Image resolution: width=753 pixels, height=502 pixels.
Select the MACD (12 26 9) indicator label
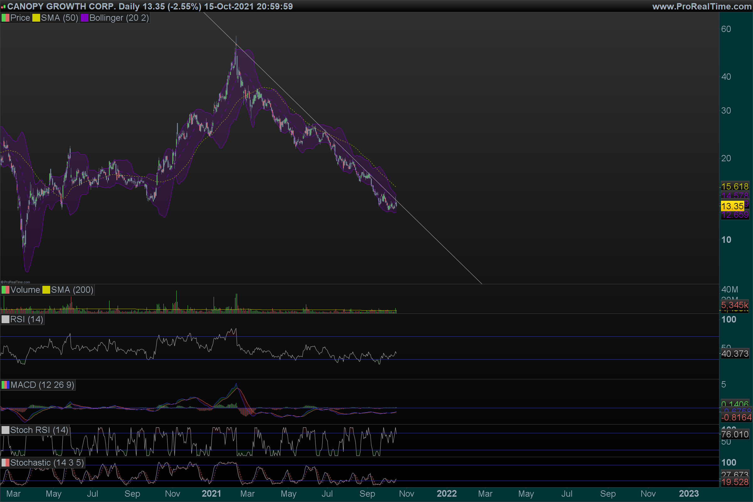42,385
